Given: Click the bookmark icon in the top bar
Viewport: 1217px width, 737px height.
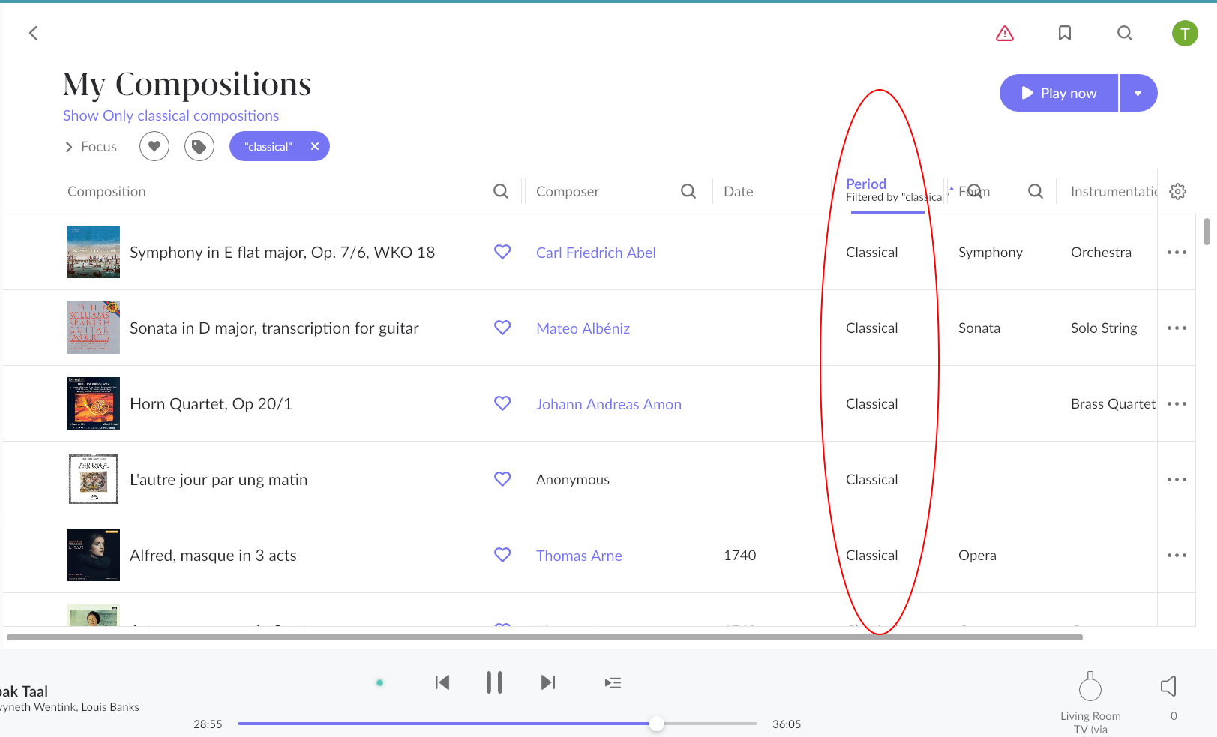Looking at the screenshot, I should pyautogui.click(x=1065, y=33).
